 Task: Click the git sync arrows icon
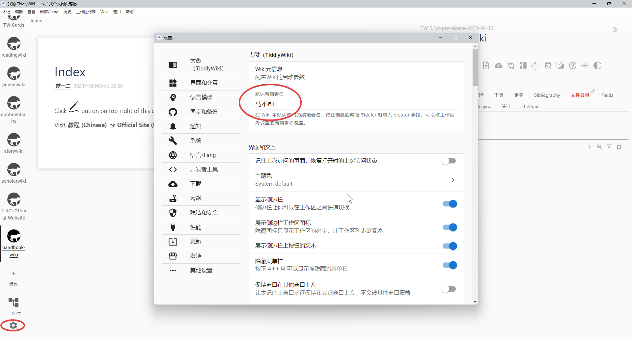point(511,65)
